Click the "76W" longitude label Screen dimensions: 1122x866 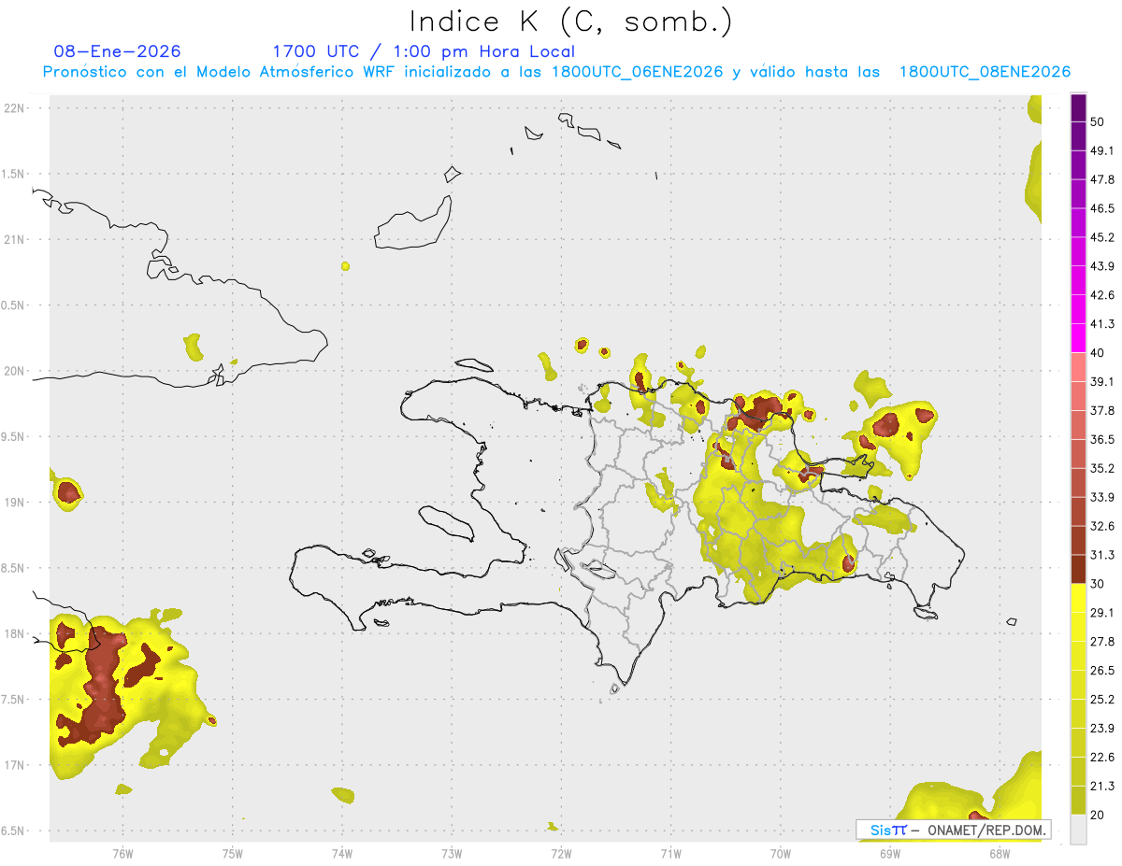click(122, 853)
